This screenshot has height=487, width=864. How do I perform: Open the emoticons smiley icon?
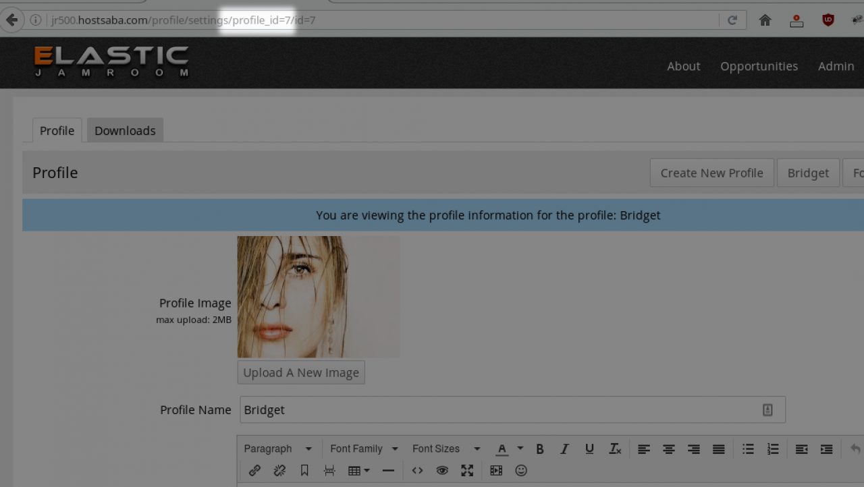521,471
